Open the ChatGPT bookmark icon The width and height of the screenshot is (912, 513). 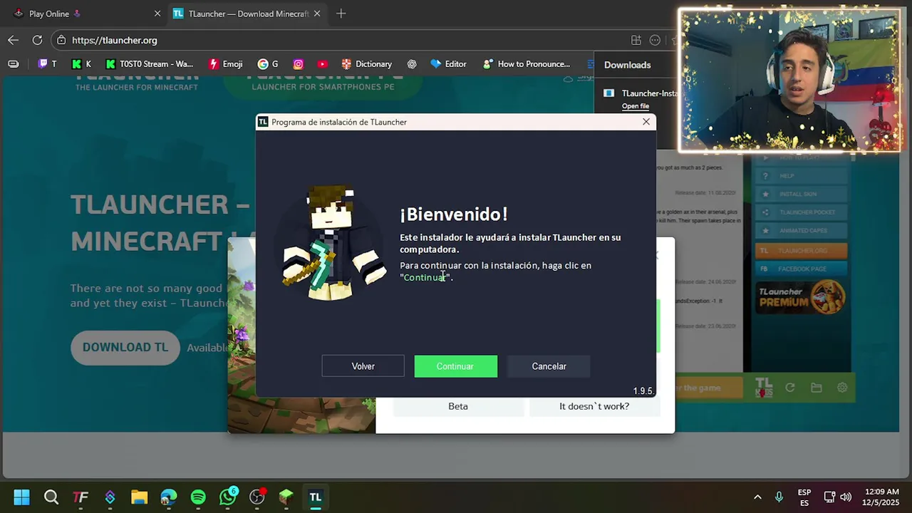point(412,63)
